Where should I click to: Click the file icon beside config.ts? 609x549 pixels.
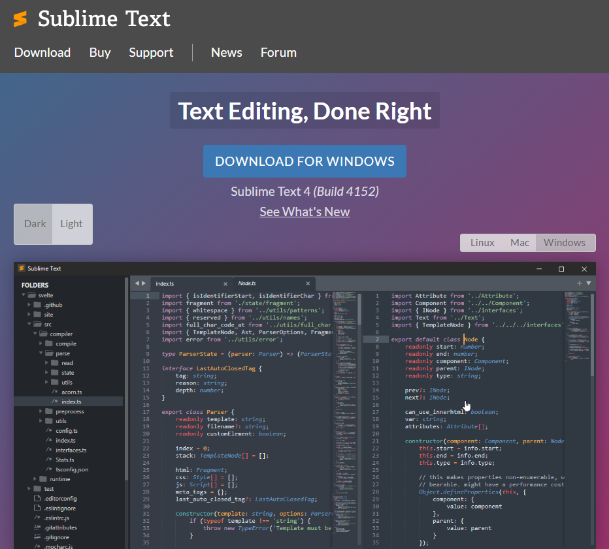(49, 431)
